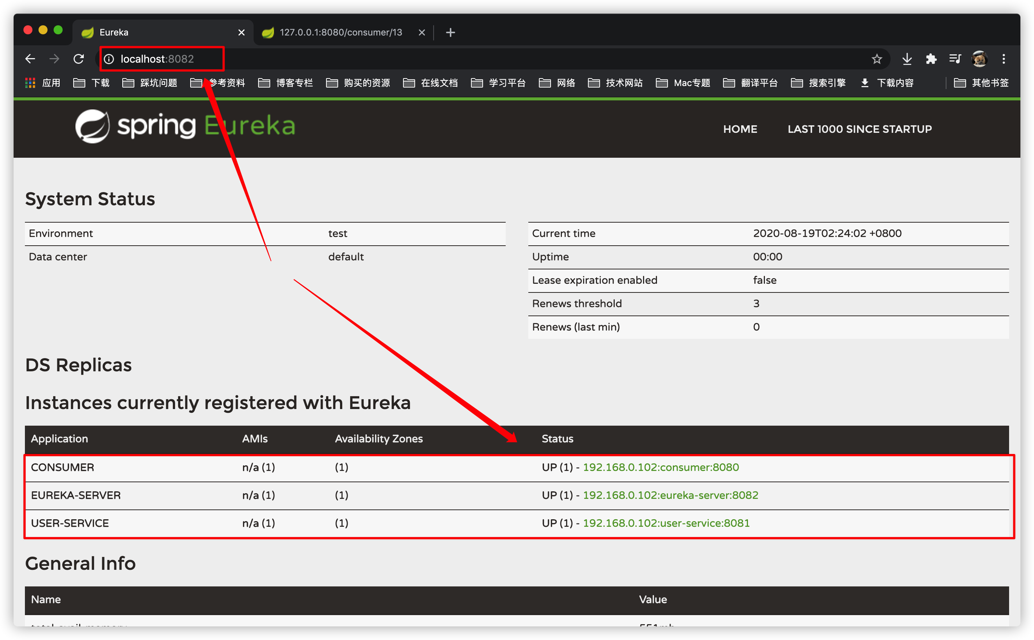Expand the 踩坑问题 bookmark folder

pos(150,83)
